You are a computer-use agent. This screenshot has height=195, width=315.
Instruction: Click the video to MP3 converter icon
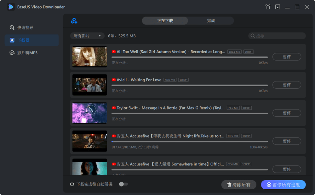click(x=12, y=53)
